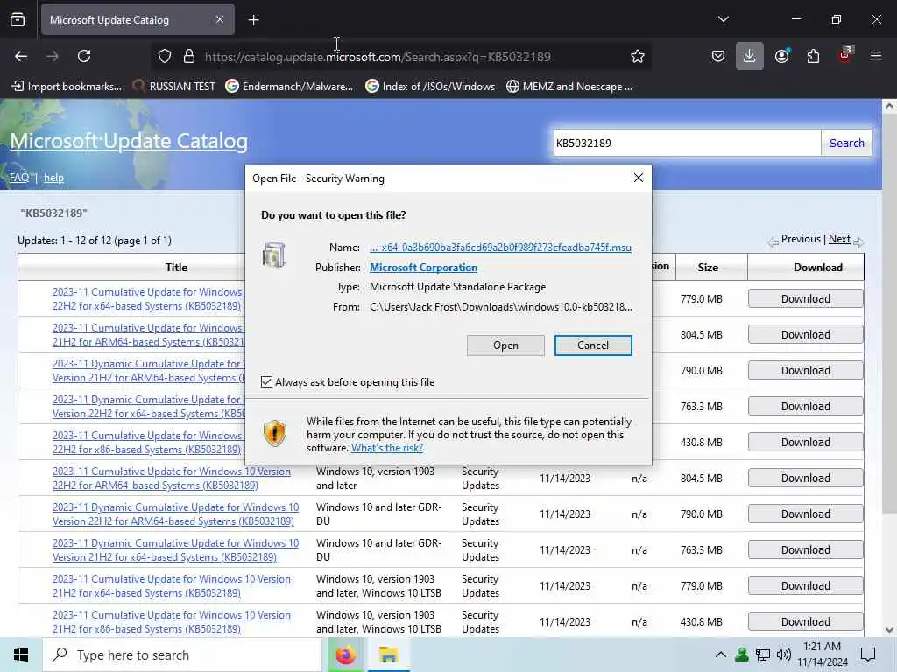Viewport: 897px width, 672px height.
Task: Expand the list all tabs chevron
Action: coord(723,19)
